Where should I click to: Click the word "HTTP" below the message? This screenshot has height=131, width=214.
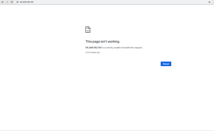coord(88,53)
